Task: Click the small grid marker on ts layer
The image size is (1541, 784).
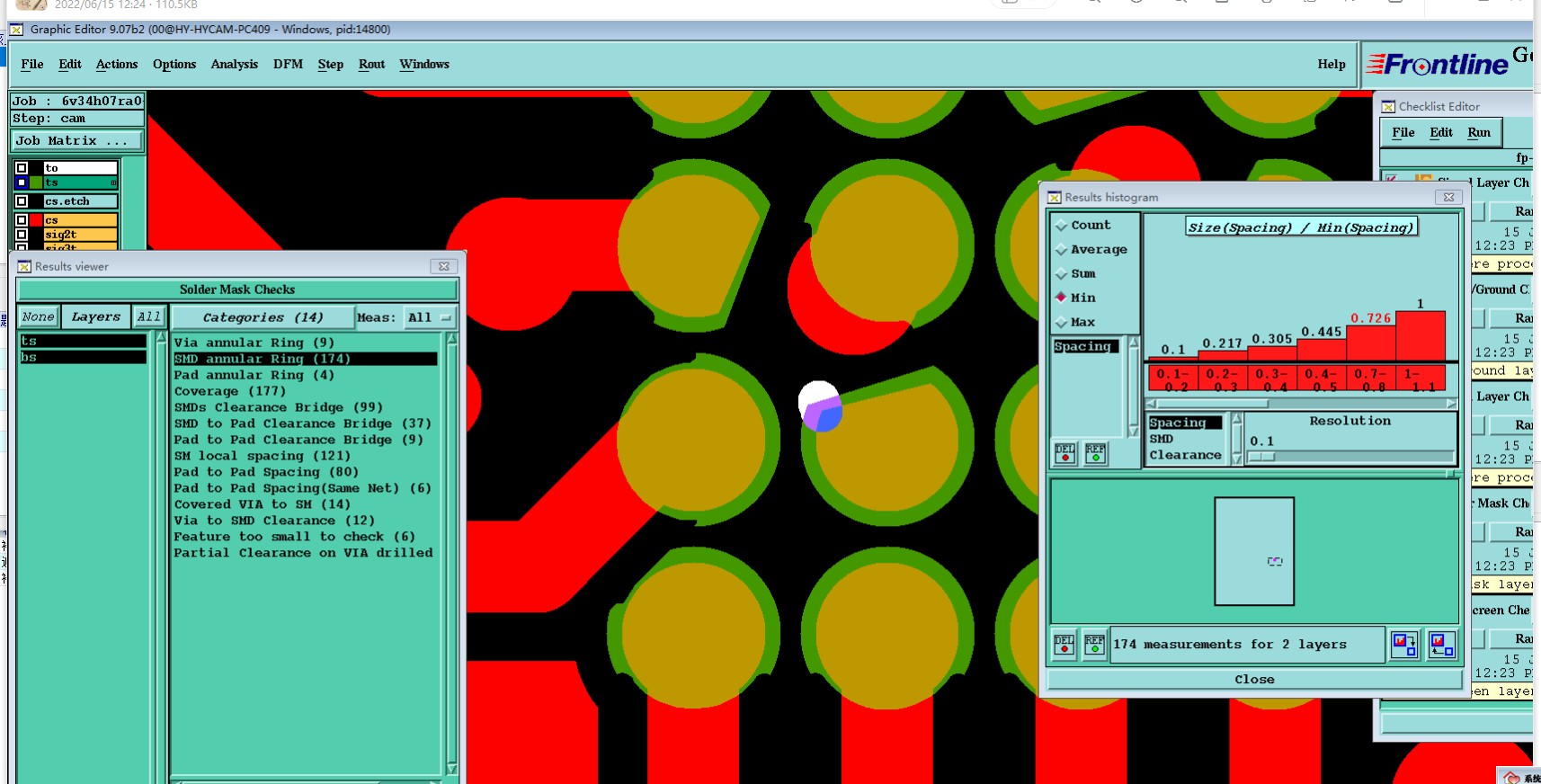Action: point(113,183)
